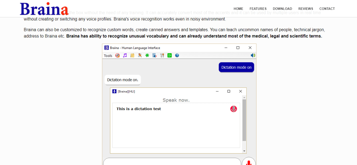This screenshot has height=165, width=357.
Task: Minimize the [Braina][HLI] dictation window
Action: [x=217, y=91]
